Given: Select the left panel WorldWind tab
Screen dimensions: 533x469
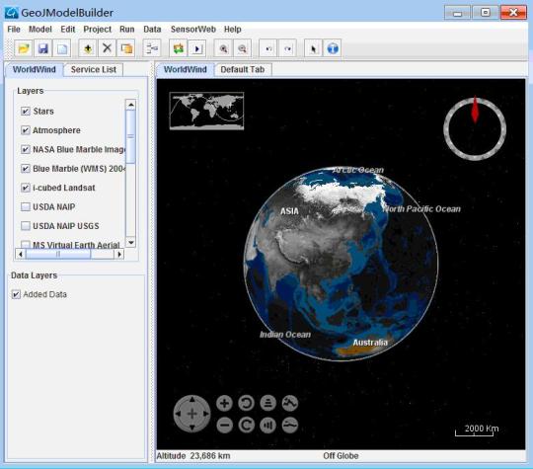Looking at the screenshot, I should (x=35, y=69).
